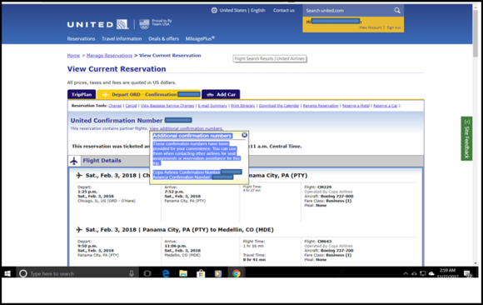Open Movies & TV app in taskbar
Viewport: 483px width, 305px height.
218,273
